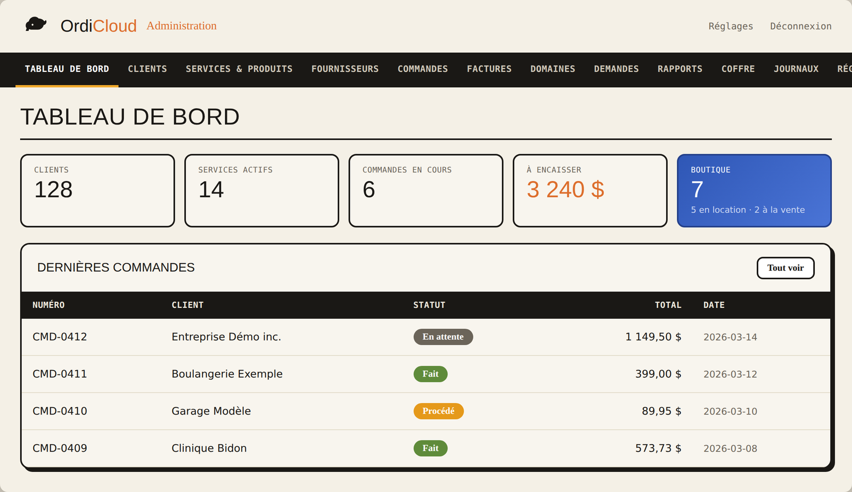Click the Procédé status badge

[438, 411]
